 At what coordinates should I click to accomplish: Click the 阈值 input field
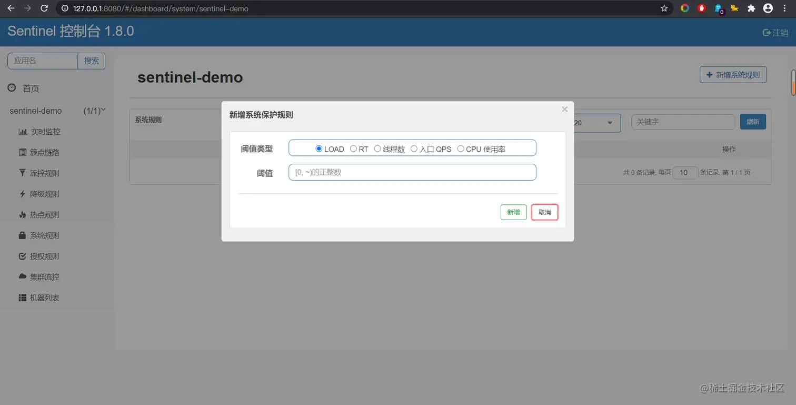pos(412,172)
